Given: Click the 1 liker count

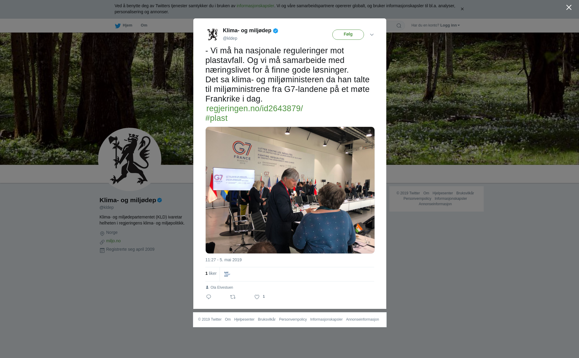Looking at the screenshot, I should click(211, 273).
